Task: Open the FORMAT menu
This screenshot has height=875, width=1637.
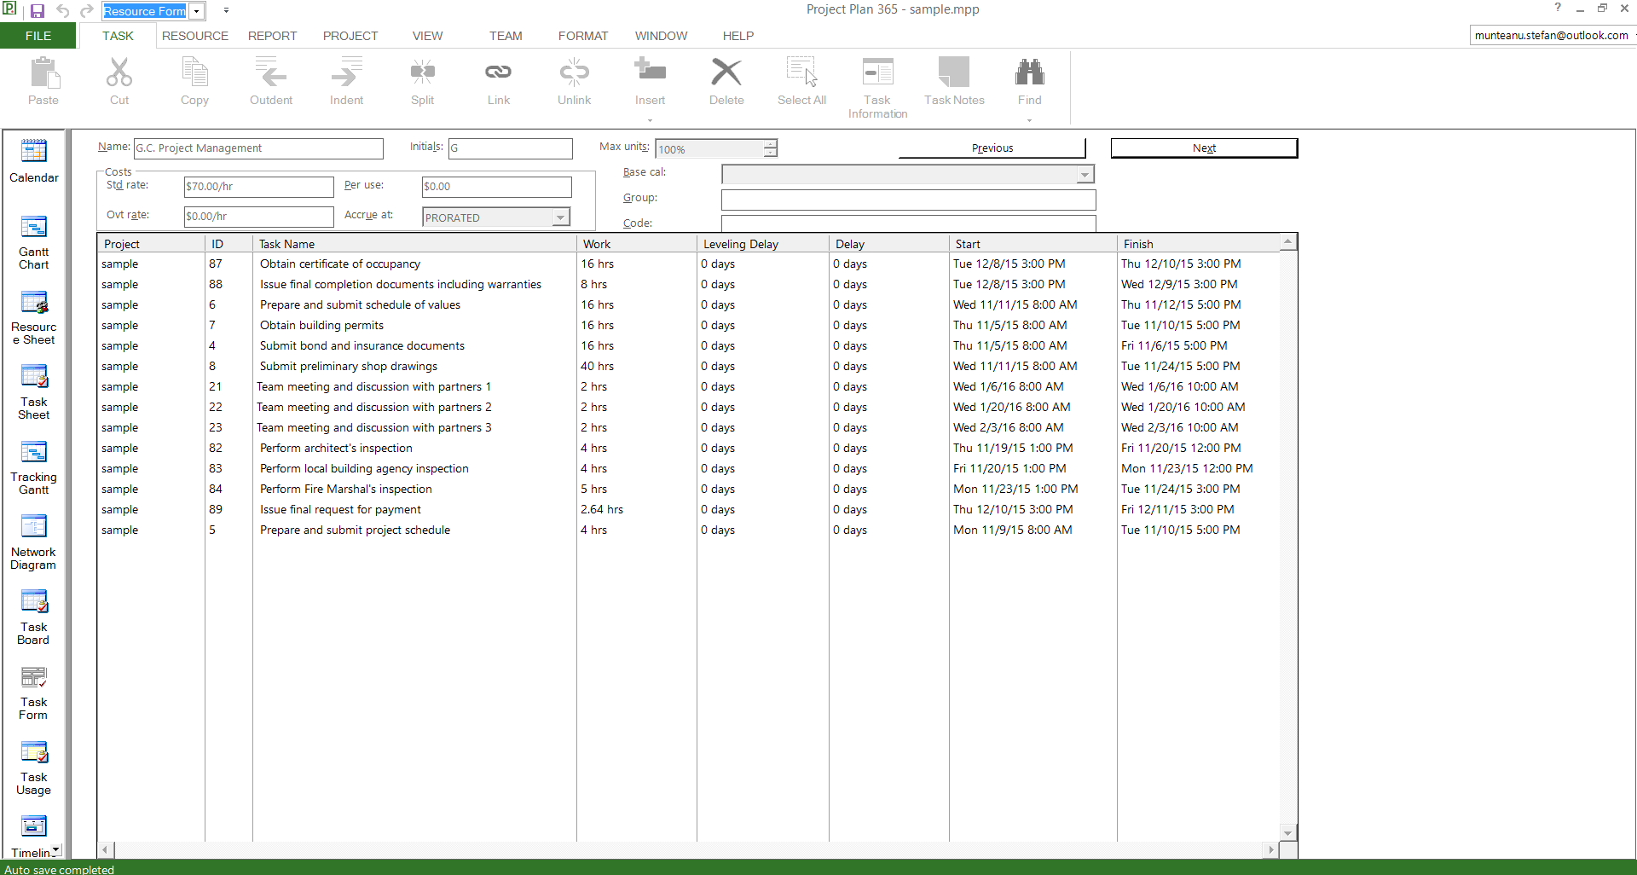Action: tap(582, 36)
